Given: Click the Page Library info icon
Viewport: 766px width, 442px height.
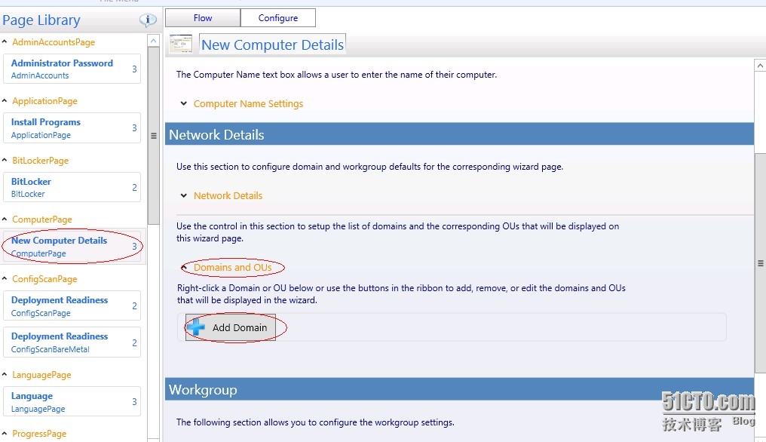Looking at the screenshot, I should click(148, 20).
